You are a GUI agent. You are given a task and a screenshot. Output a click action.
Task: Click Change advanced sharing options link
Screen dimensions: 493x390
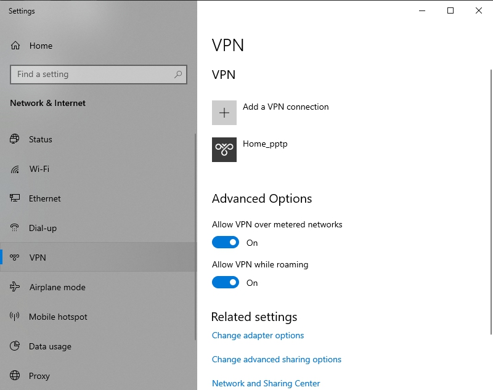point(276,359)
